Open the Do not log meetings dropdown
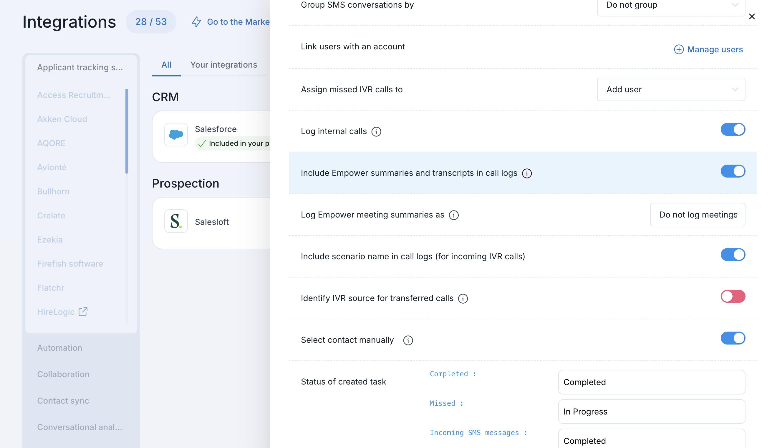The image size is (772, 448). click(698, 215)
